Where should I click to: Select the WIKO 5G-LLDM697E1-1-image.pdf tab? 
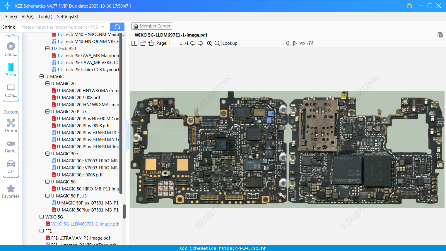171,35
